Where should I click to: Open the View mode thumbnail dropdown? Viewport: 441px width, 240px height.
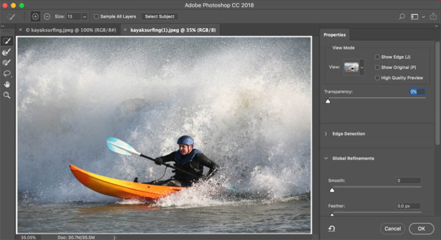(362, 68)
